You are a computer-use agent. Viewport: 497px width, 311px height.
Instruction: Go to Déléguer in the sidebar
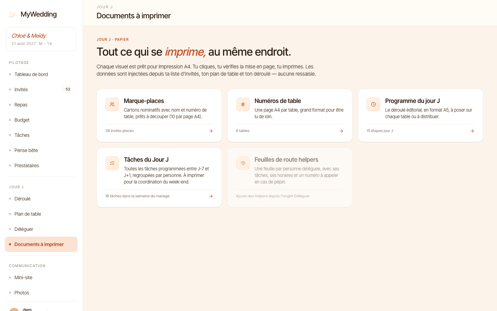click(41, 229)
